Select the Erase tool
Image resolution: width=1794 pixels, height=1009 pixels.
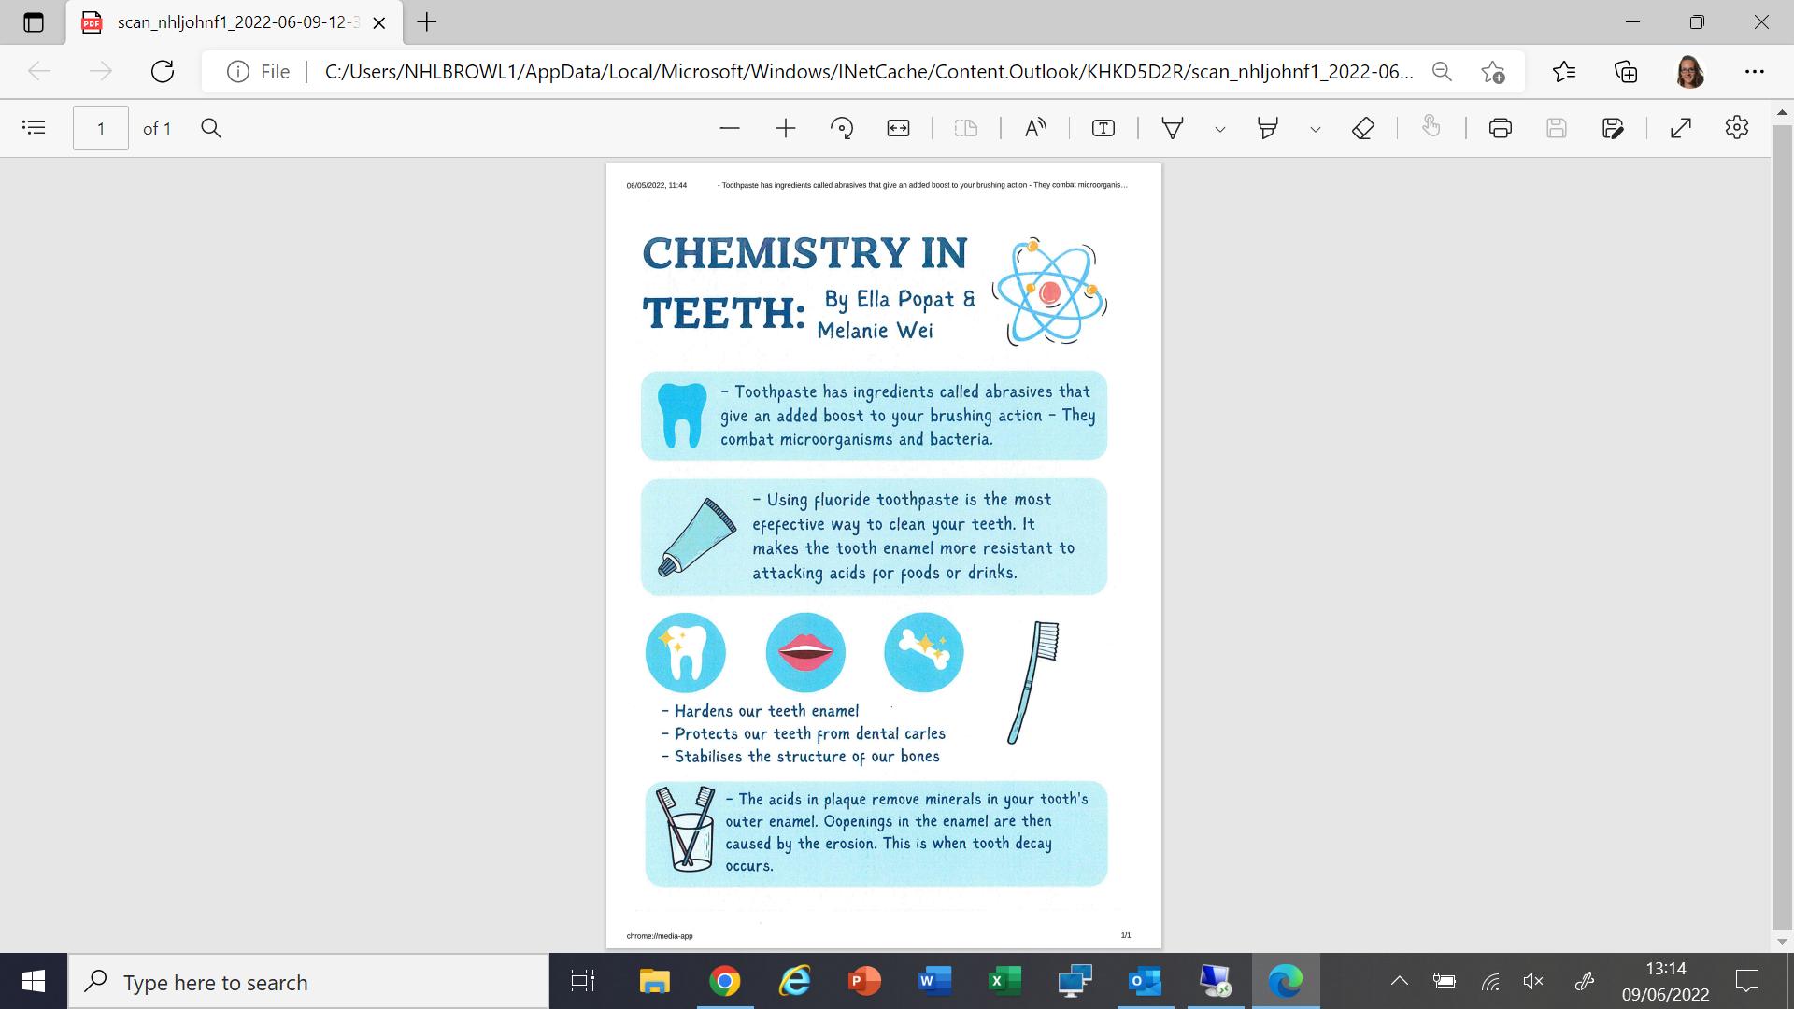tap(1363, 128)
